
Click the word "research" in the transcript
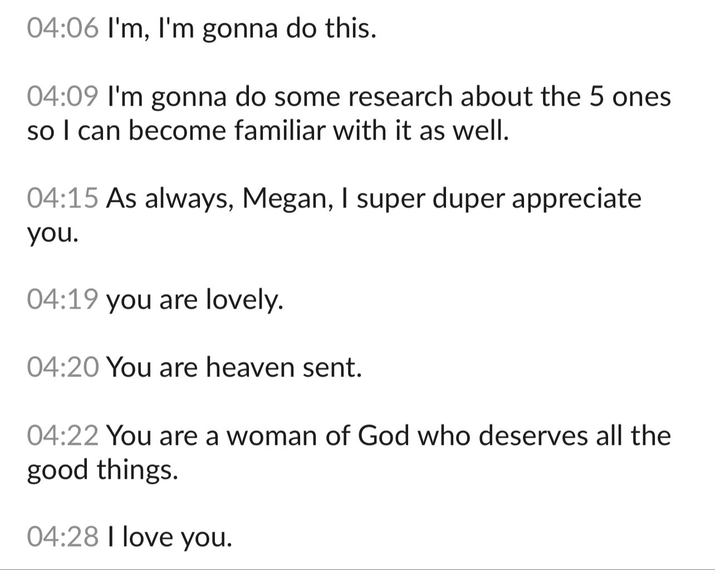click(401, 97)
